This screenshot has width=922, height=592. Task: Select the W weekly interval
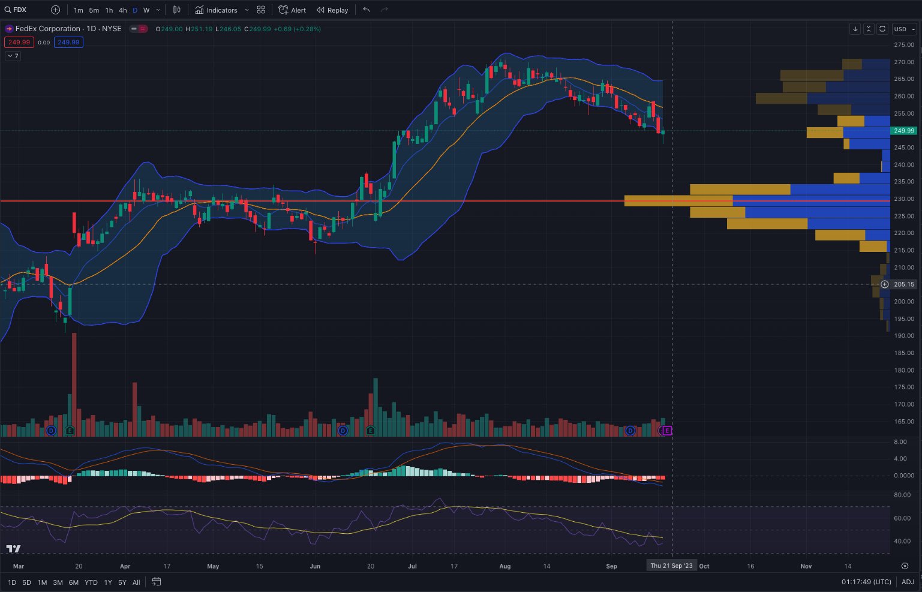146,10
